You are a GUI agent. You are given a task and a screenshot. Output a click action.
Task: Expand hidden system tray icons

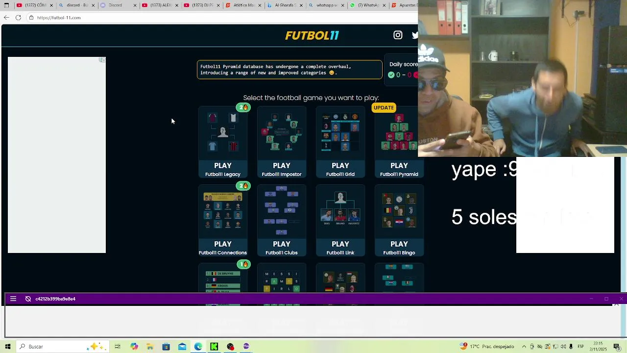pos(524,347)
